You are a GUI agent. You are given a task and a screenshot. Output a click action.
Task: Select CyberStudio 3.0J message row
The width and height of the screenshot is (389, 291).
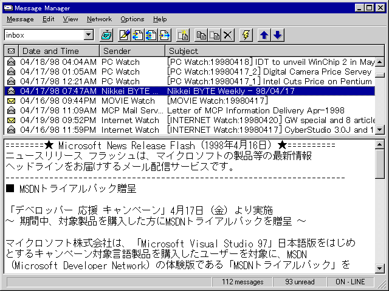(190, 130)
